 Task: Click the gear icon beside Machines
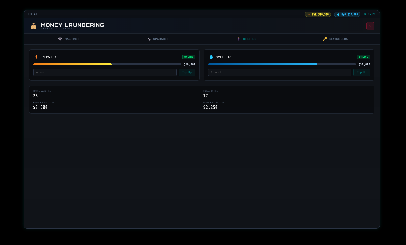[60, 39]
